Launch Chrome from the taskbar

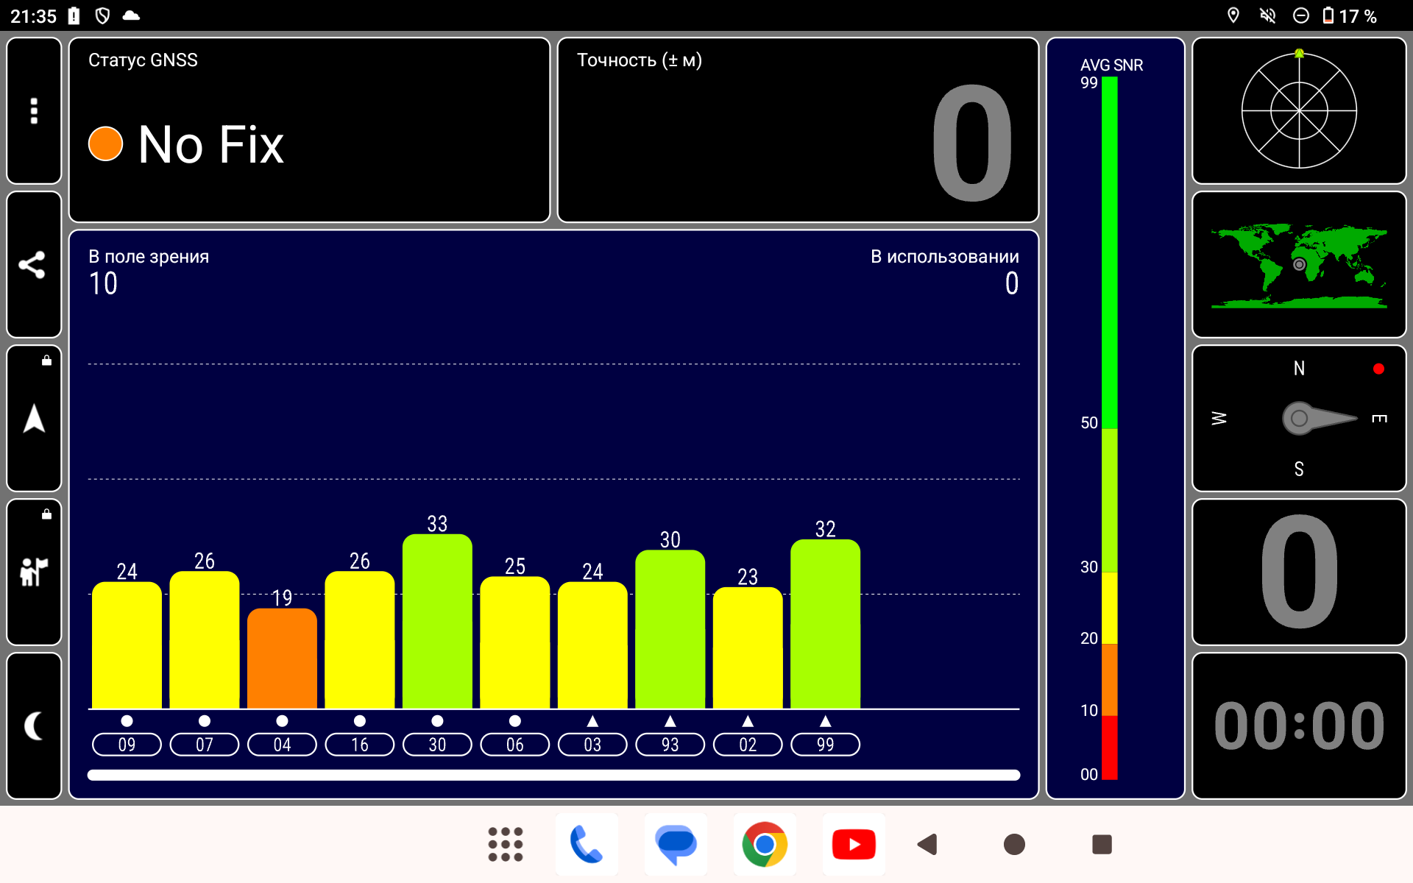coord(765,844)
